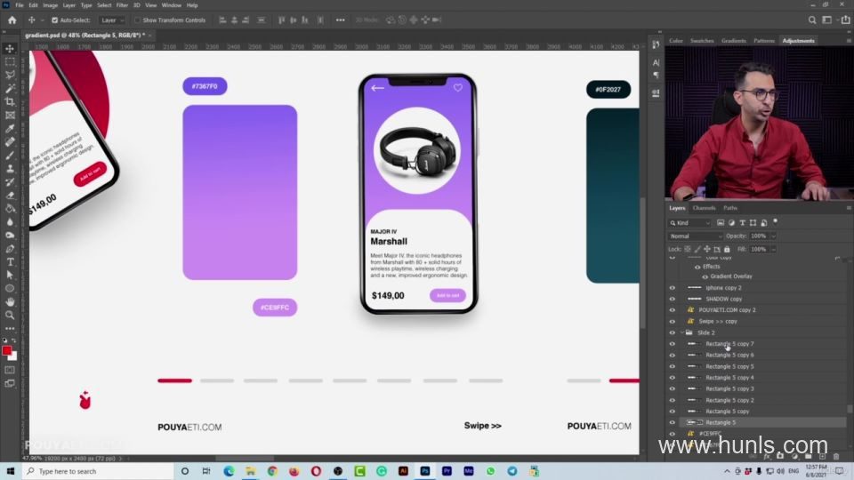Click the white background color swatch
854x480 pixels.
13,357
